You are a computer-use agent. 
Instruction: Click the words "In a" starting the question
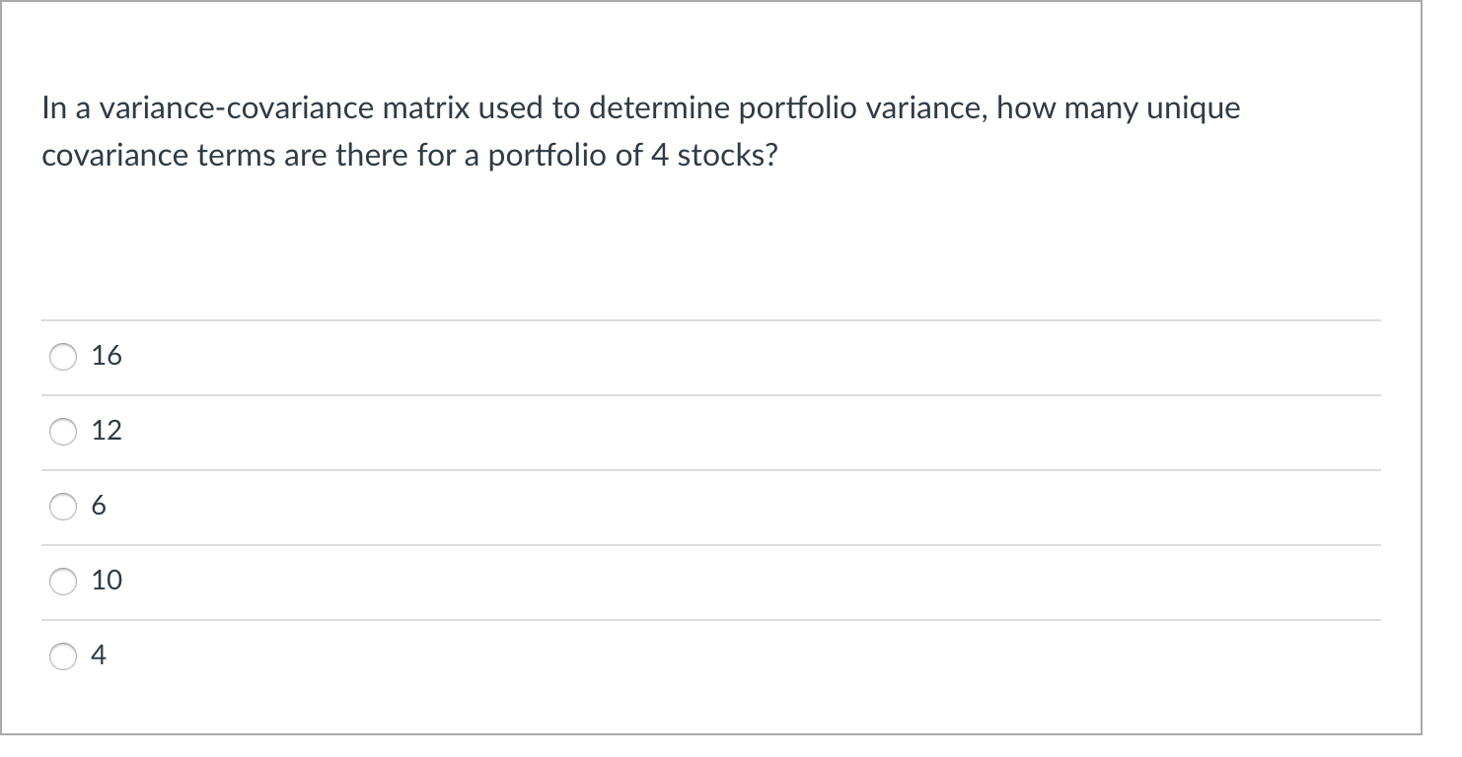(61, 108)
